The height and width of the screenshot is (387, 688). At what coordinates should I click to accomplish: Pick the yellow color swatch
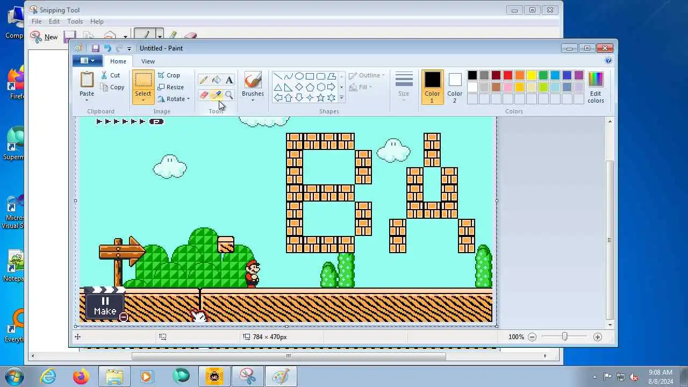point(532,75)
